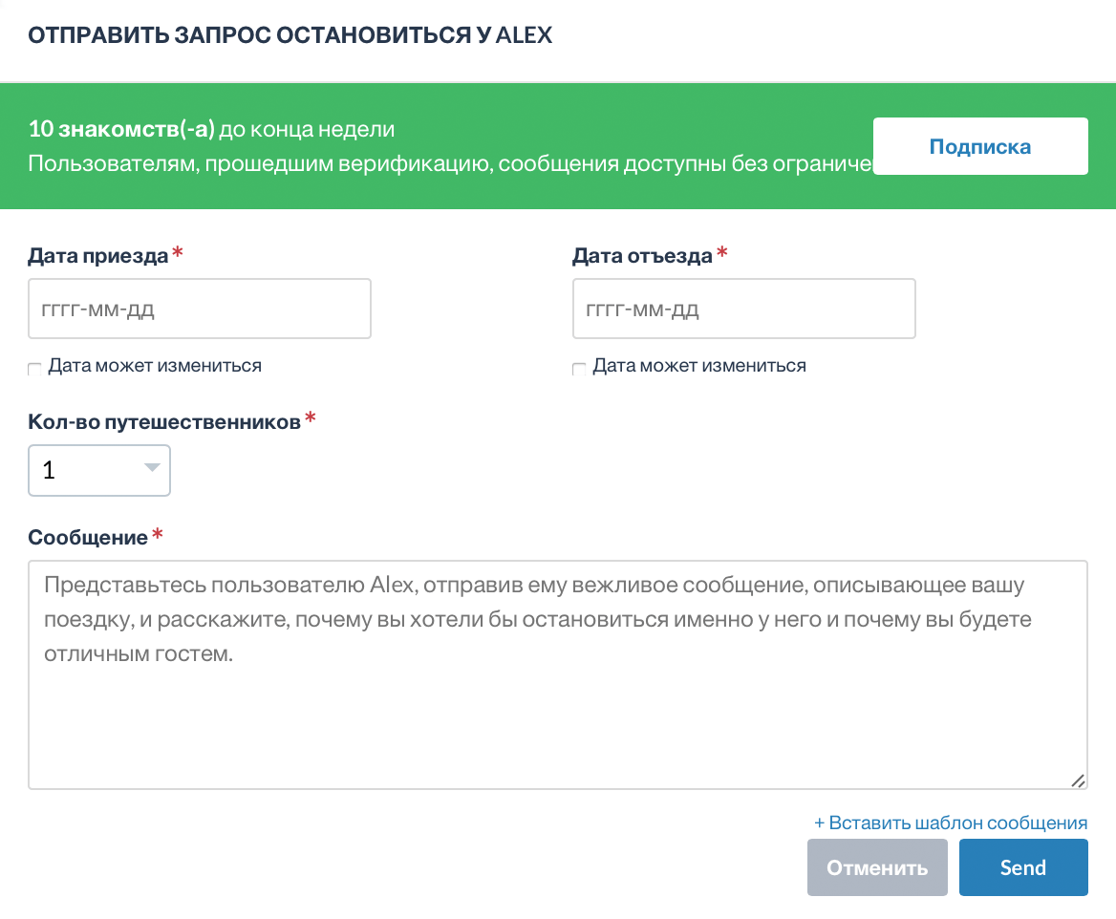Image resolution: width=1116 pixels, height=919 pixels.
Task: Click the 10 знакомств(-а) до конца недели text
Action: (211, 129)
